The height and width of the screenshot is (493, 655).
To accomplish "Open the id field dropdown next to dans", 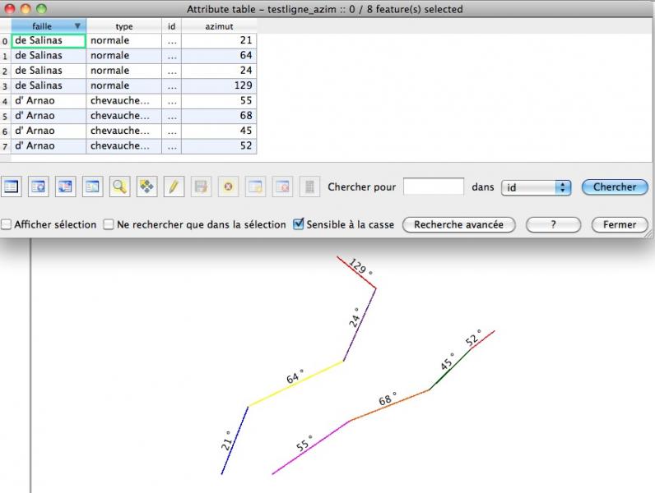I will 536,187.
